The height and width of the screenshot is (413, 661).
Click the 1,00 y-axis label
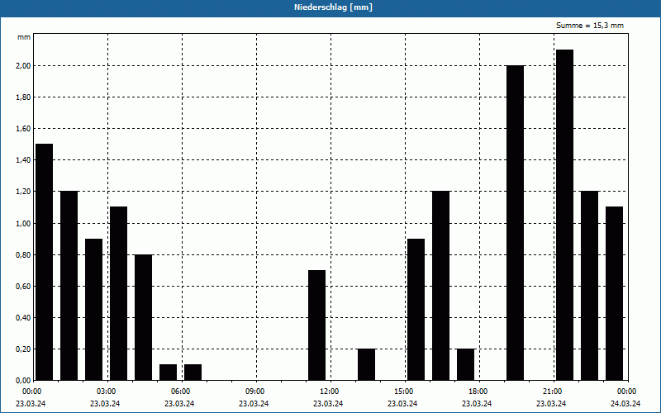click(x=23, y=223)
